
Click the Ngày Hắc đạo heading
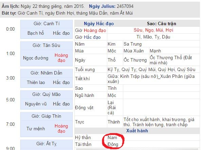pyautogui.click(x=99, y=23)
